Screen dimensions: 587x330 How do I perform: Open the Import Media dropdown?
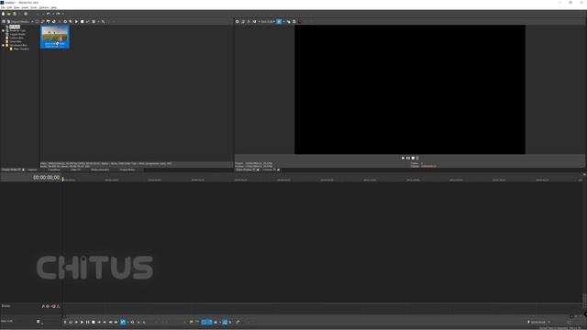[x=33, y=22]
